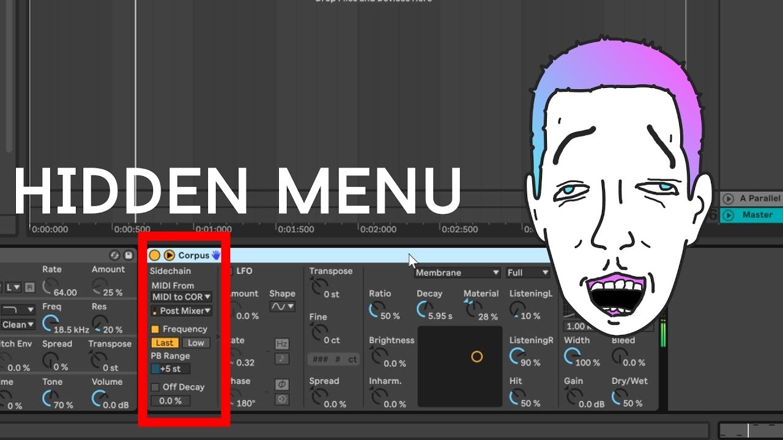Screen dimensions: 783x440
Task: Click the 0:01:500 timeline marker
Action: coord(296,230)
